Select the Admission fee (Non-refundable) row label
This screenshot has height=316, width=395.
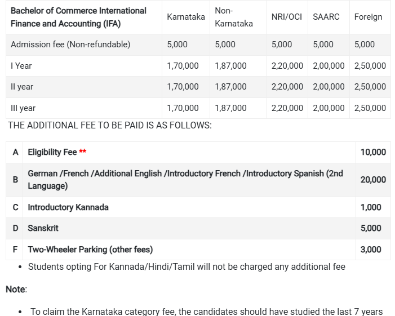70,44
